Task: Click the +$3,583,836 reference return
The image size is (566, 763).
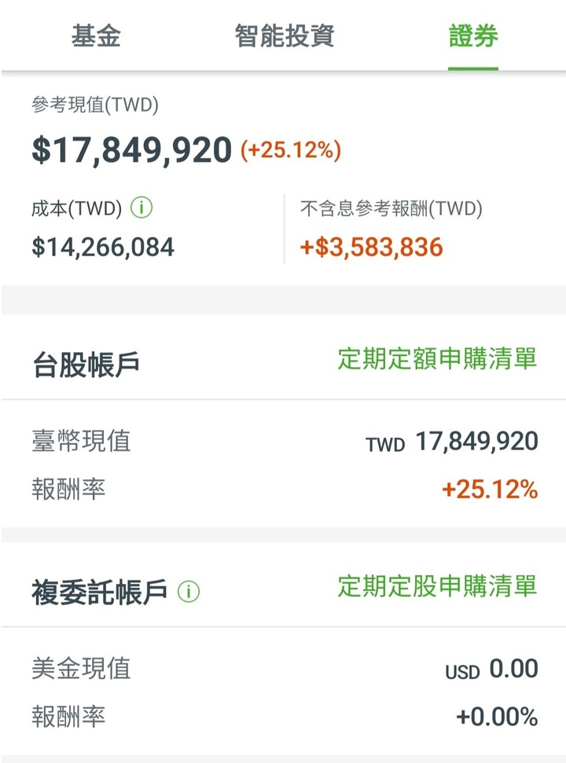Action: pos(371,248)
